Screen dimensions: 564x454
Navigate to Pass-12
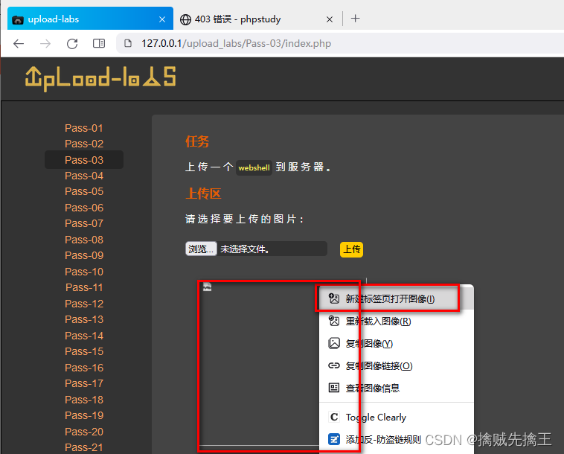tap(84, 304)
